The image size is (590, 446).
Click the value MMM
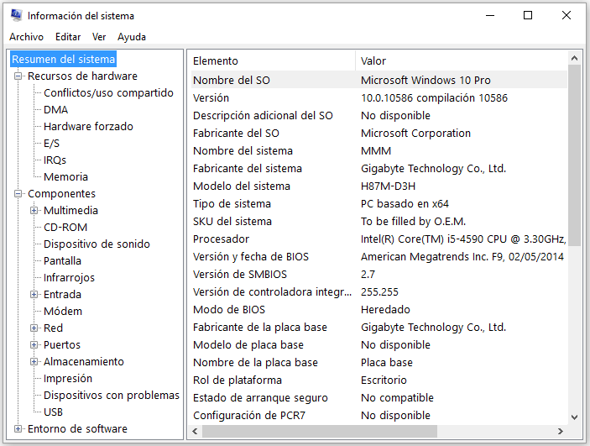click(x=376, y=150)
